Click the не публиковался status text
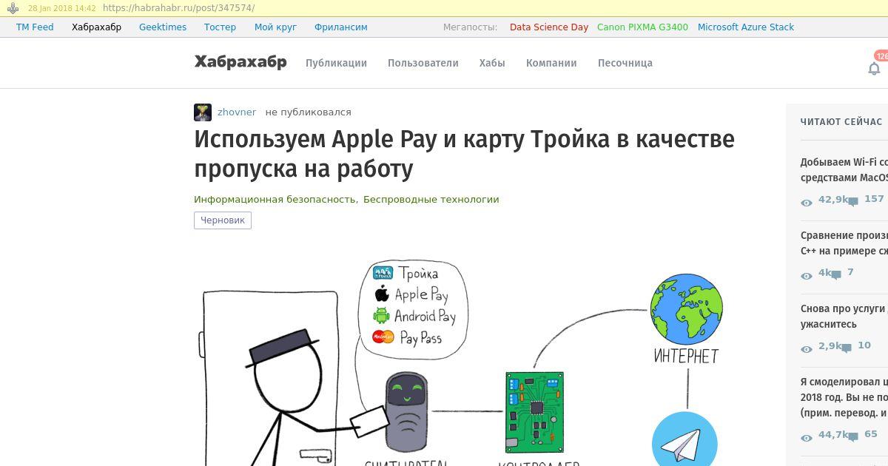The width and height of the screenshot is (888, 466). coord(309,112)
